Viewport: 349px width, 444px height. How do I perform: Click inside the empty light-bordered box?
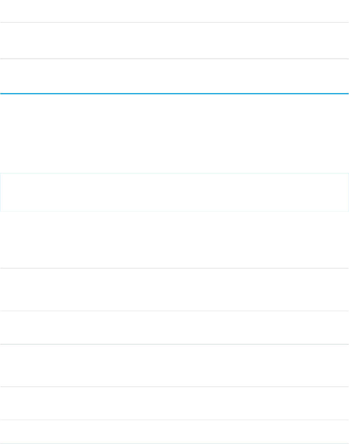pos(174,192)
